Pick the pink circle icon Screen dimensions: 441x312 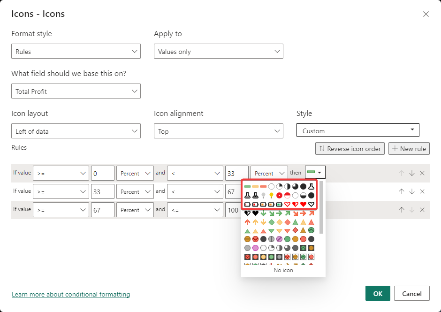tap(255, 248)
